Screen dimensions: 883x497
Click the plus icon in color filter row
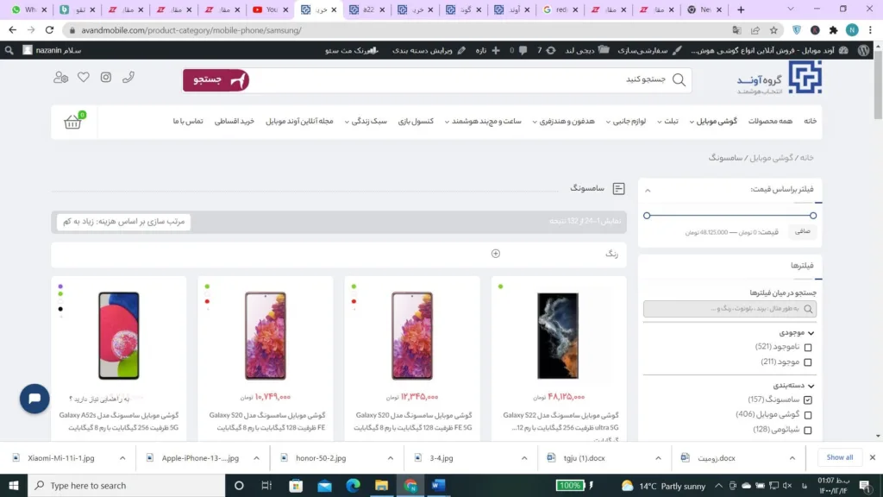point(496,254)
